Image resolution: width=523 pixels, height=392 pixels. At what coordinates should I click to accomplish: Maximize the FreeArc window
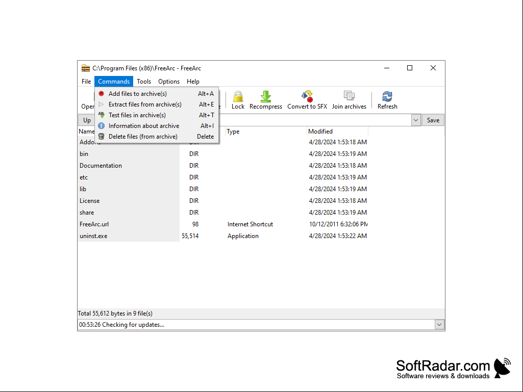click(x=410, y=68)
